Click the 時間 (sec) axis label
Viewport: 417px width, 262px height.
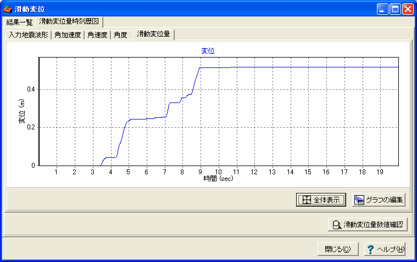coord(218,179)
